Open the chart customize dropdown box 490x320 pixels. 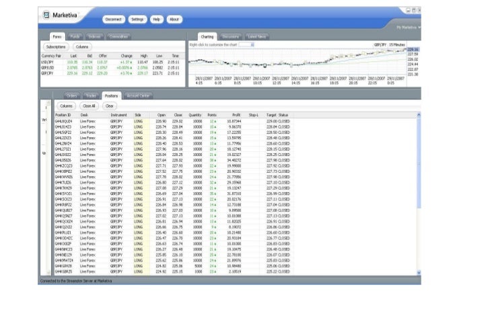click(246, 44)
